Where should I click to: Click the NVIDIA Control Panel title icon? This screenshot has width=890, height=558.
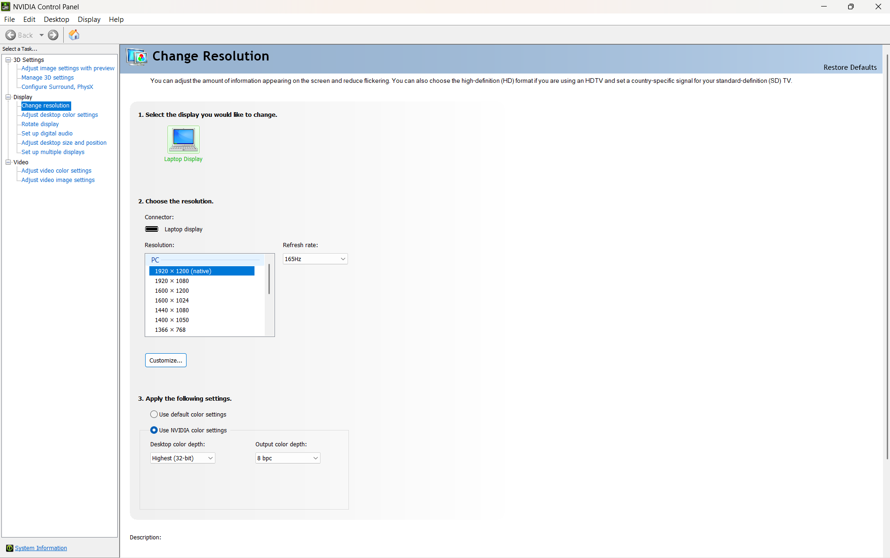(6, 7)
